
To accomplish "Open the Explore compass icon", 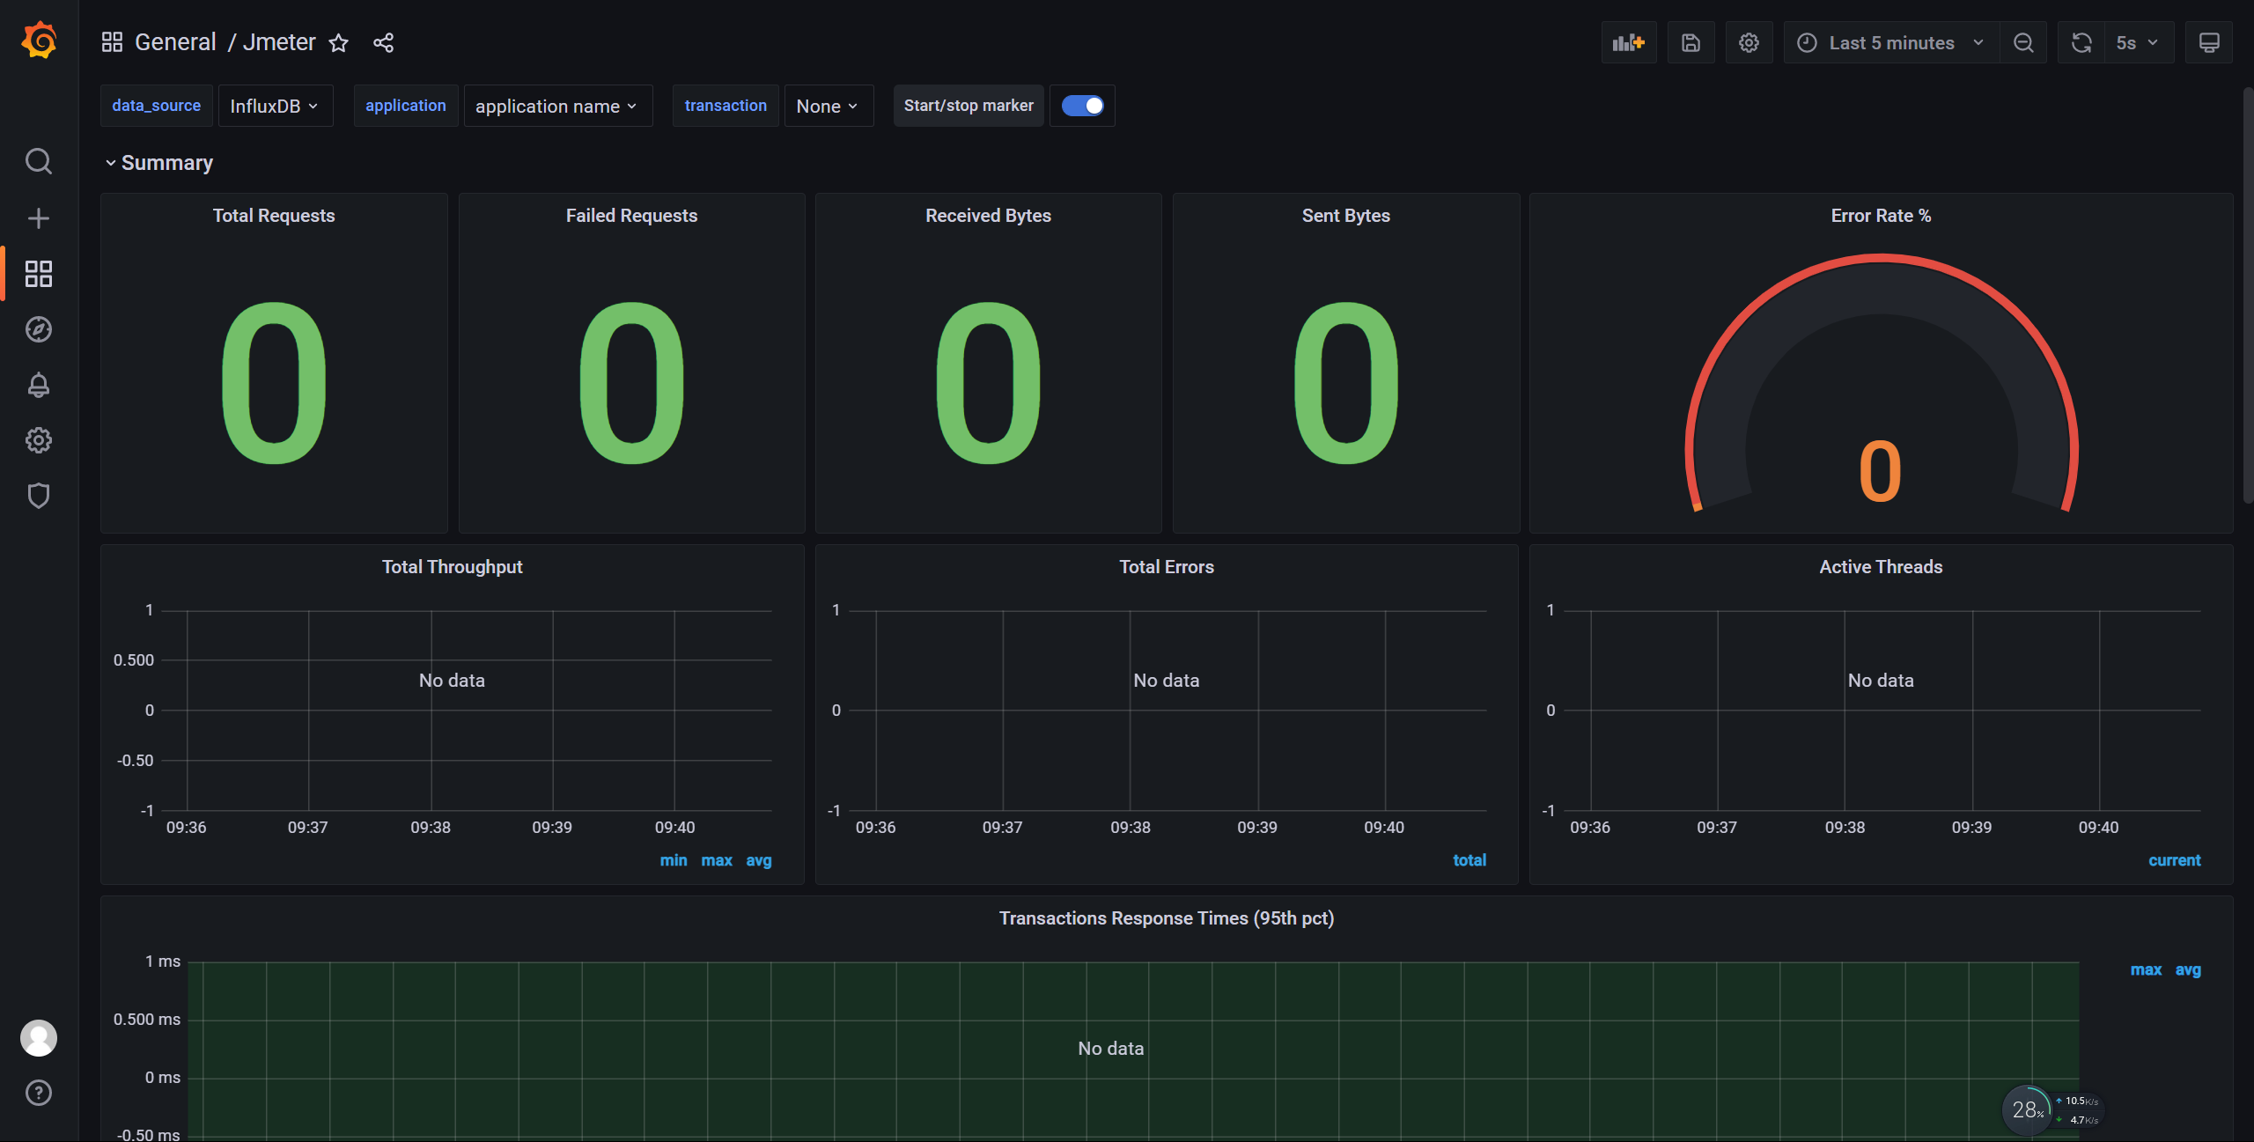I will pyautogui.click(x=39, y=329).
